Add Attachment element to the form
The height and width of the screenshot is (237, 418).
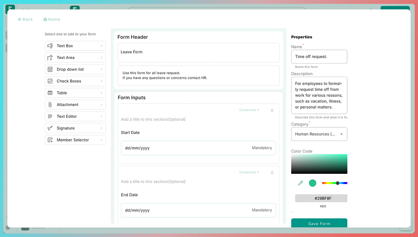75,105
